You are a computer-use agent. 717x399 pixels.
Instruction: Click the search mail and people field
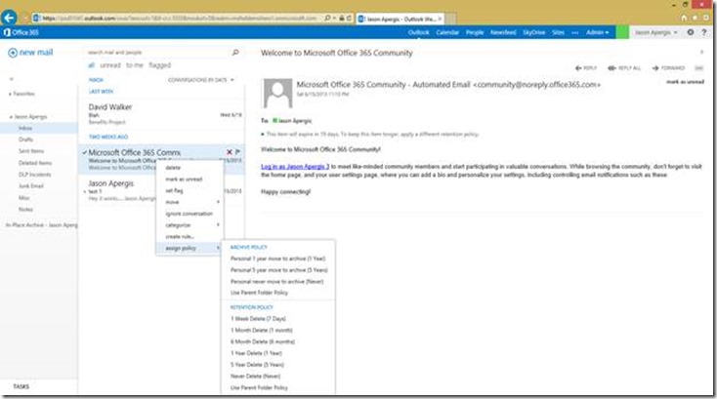click(x=158, y=53)
